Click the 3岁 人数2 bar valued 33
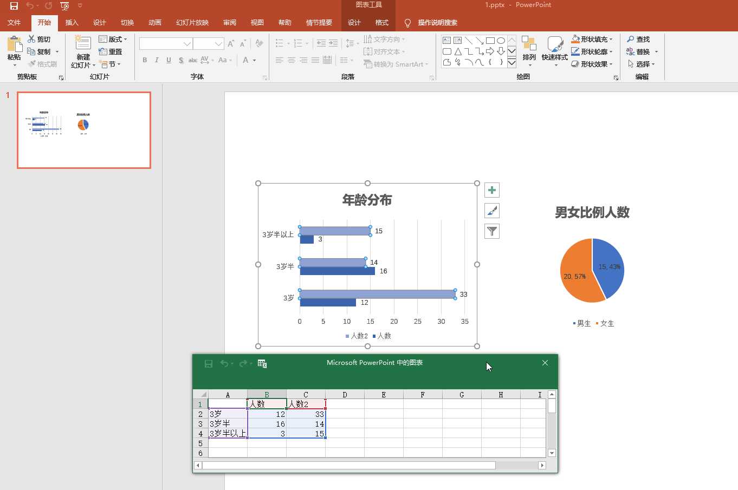 [x=378, y=294]
